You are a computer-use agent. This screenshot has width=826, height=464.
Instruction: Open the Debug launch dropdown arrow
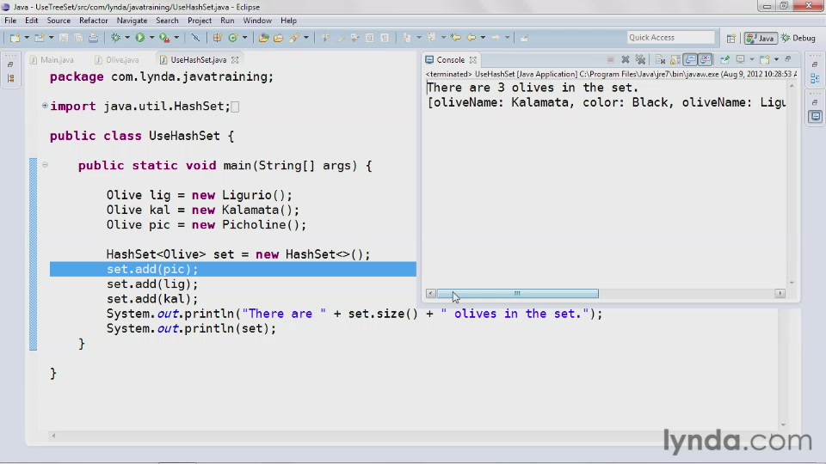tap(127, 38)
